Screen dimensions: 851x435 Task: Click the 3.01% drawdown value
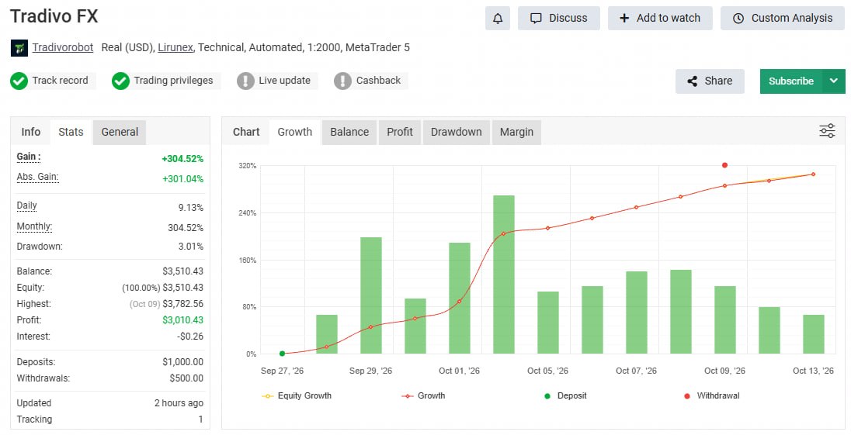191,247
